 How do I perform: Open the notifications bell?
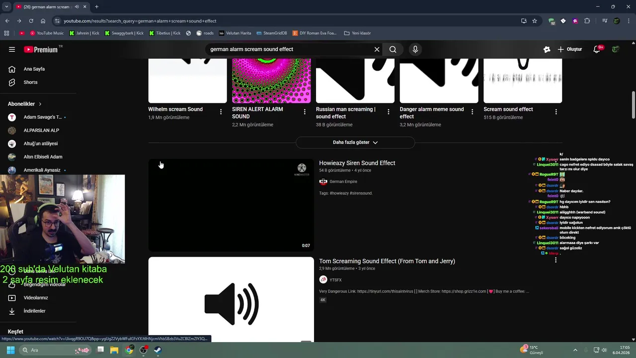pyautogui.click(x=597, y=49)
